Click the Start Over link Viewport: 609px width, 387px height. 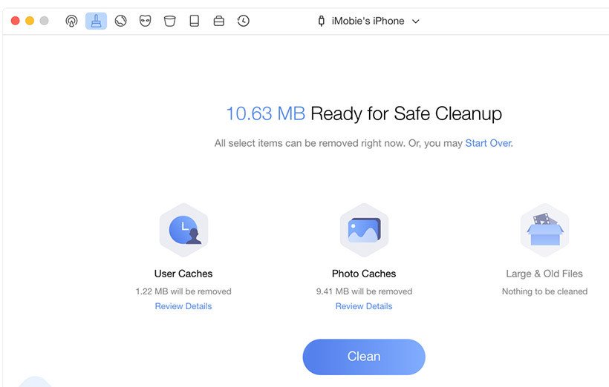tap(488, 143)
